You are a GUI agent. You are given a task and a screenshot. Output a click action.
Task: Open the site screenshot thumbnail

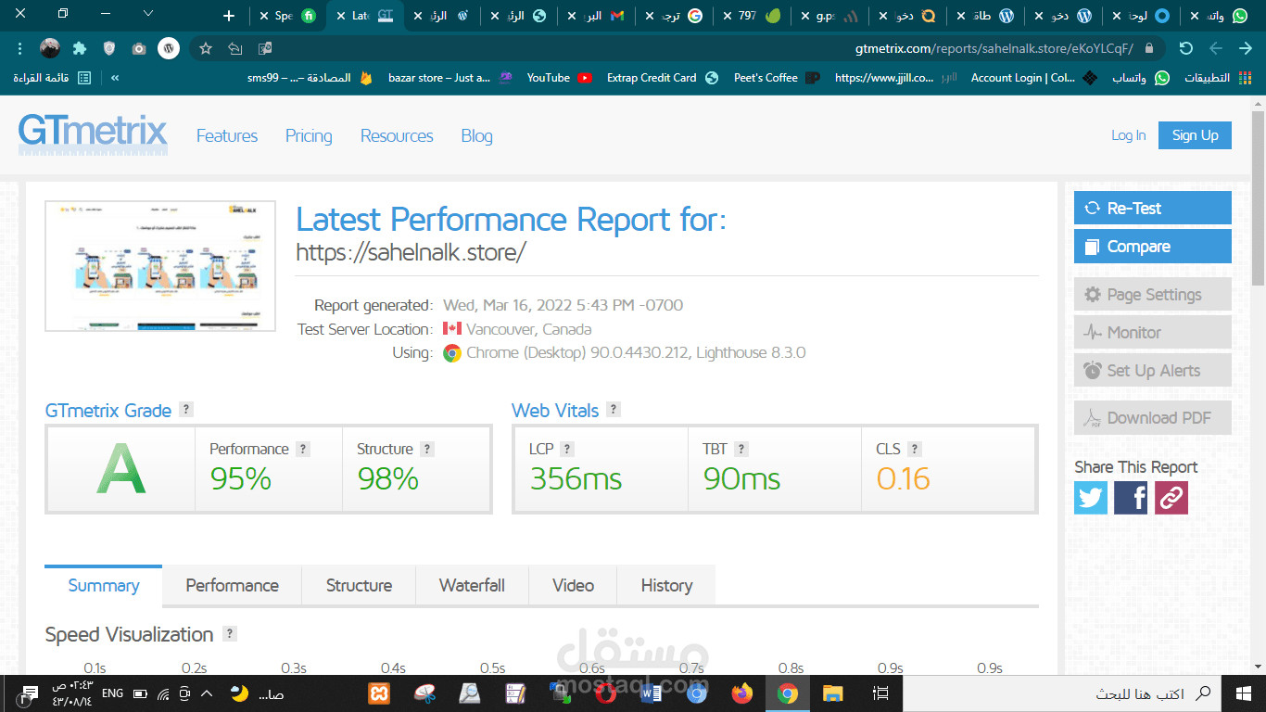point(160,266)
